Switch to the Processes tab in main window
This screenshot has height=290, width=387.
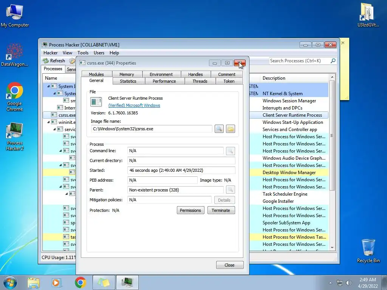pos(53,69)
